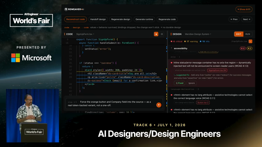Click the 'no-lang-attribute' rule label
Viewport: 262px width, 147px height.
point(184,103)
